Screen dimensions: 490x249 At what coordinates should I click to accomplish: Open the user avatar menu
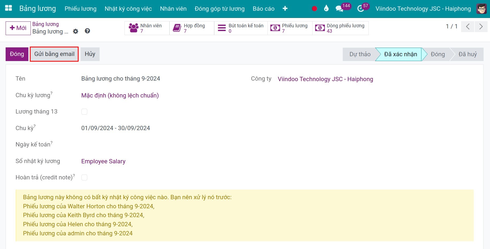[481, 9]
